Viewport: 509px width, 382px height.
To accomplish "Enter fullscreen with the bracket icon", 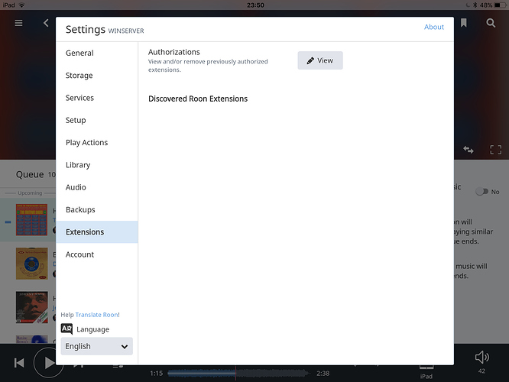I will tap(495, 150).
